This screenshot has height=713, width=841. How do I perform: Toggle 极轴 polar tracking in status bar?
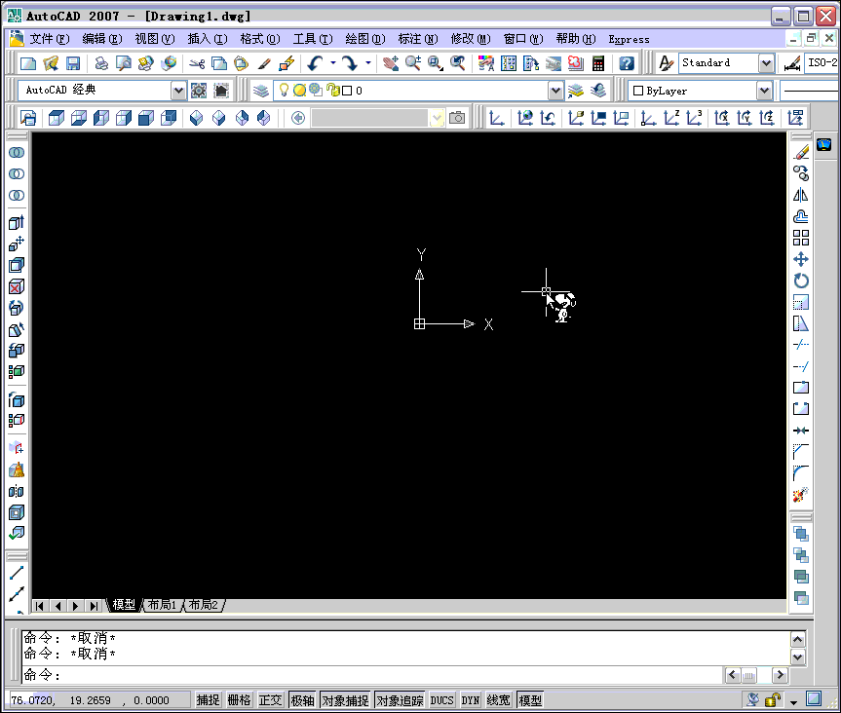click(x=302, y=700)
